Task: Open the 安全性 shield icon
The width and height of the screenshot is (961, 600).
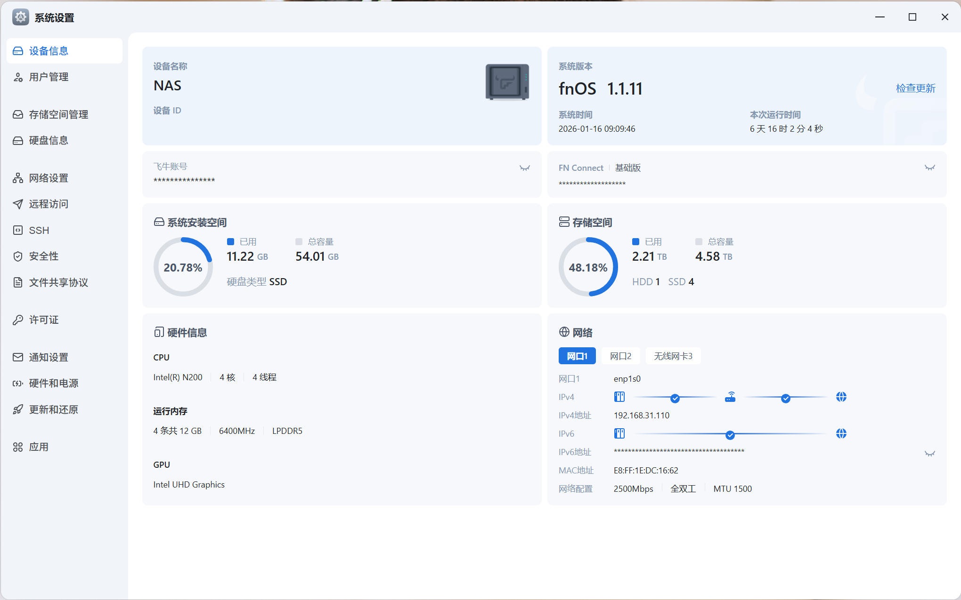Action: click(18, 256)
